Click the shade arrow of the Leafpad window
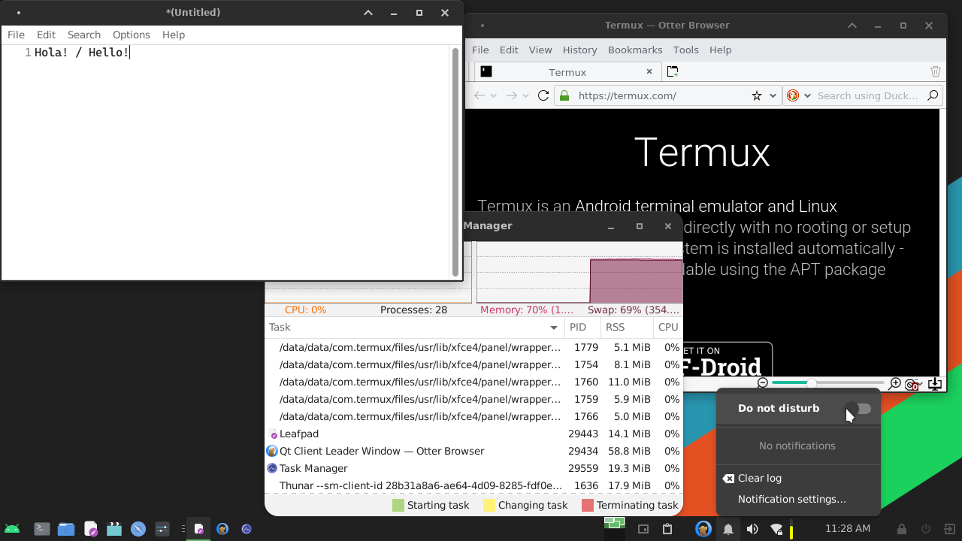Image resolution: width=962 pixels, height=541 pixels. click(368, 13)
